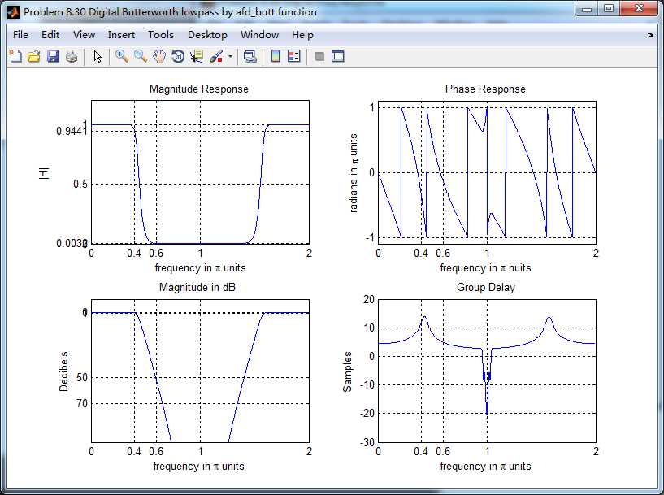Click the Group Delay plot title
Viewport: 664px width, 495px height.
(x=486, y=287)
